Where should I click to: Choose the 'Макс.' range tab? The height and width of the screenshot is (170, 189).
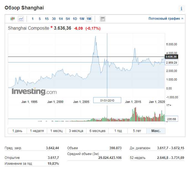coord(156,131)
